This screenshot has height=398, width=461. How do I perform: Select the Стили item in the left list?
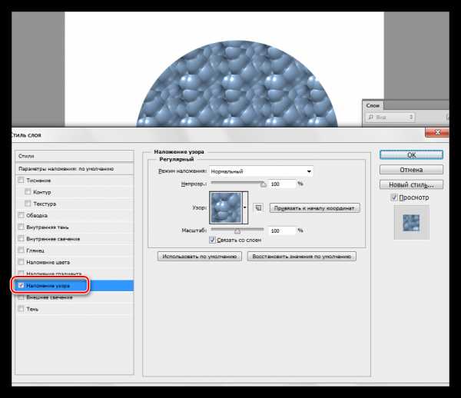(x=28, y=155)
